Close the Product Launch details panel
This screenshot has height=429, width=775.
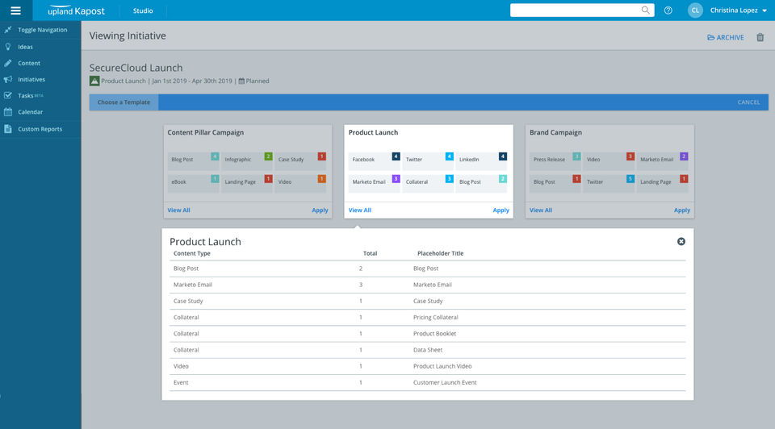pos(681,241)
